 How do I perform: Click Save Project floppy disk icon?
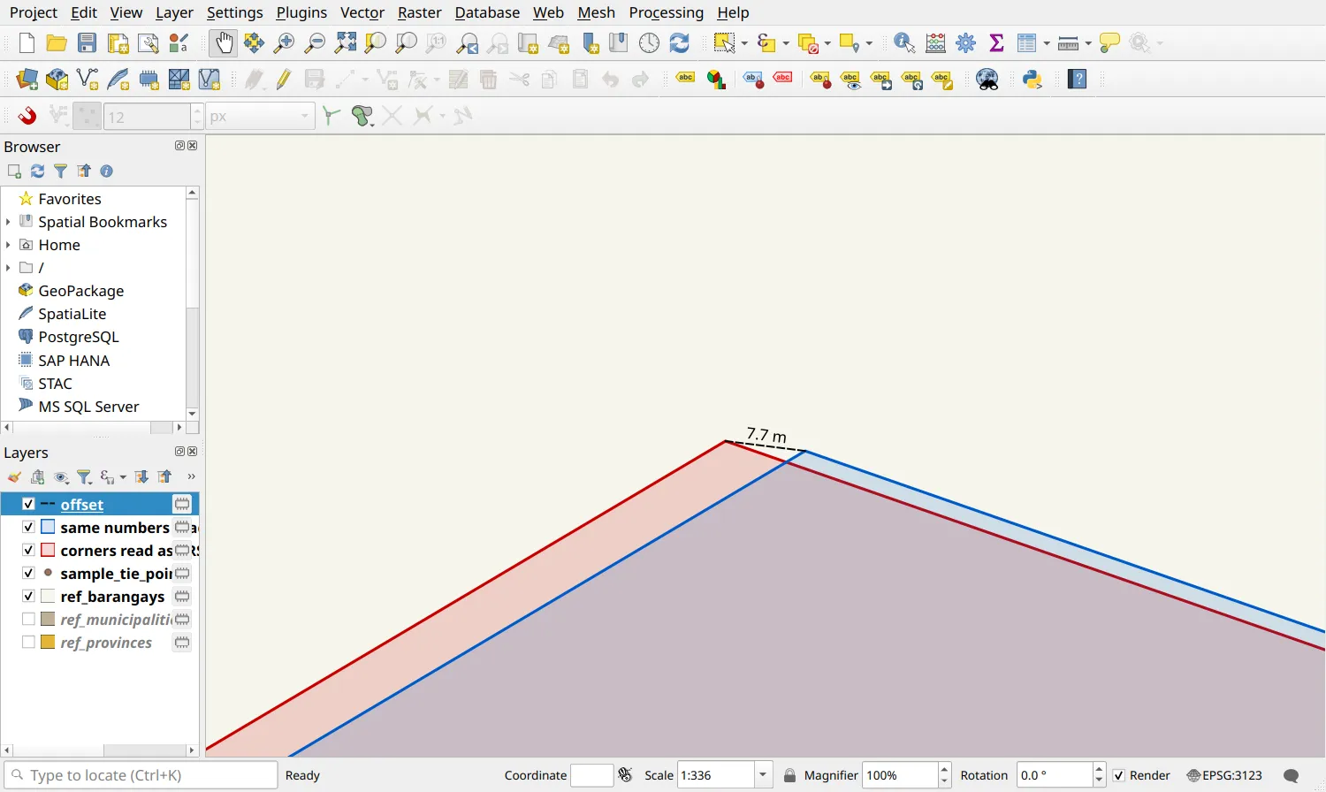87,42
